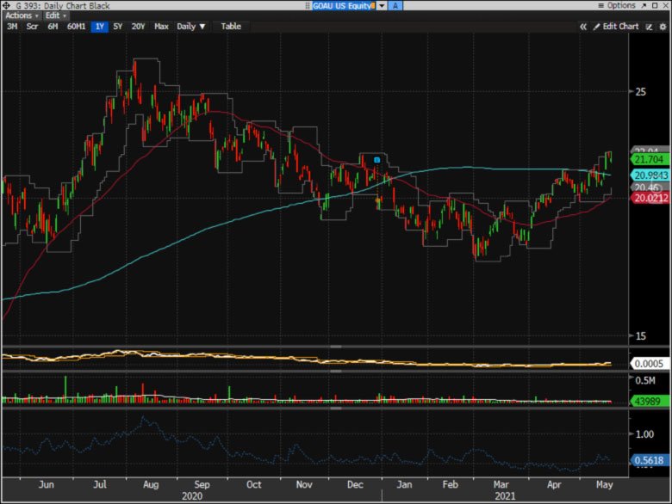The width and height of the screenshot is (672, 504).
Task: Switch to the 5Y range
Action: coord(118,27)
